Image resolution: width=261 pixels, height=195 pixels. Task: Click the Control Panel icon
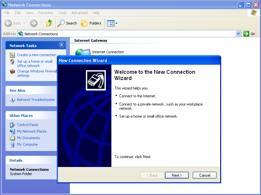pyautogui.click(x=12, y=125)
